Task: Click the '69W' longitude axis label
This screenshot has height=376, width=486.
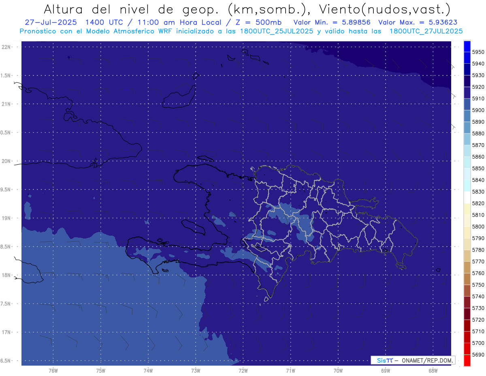Action: [x=386, y=370]
